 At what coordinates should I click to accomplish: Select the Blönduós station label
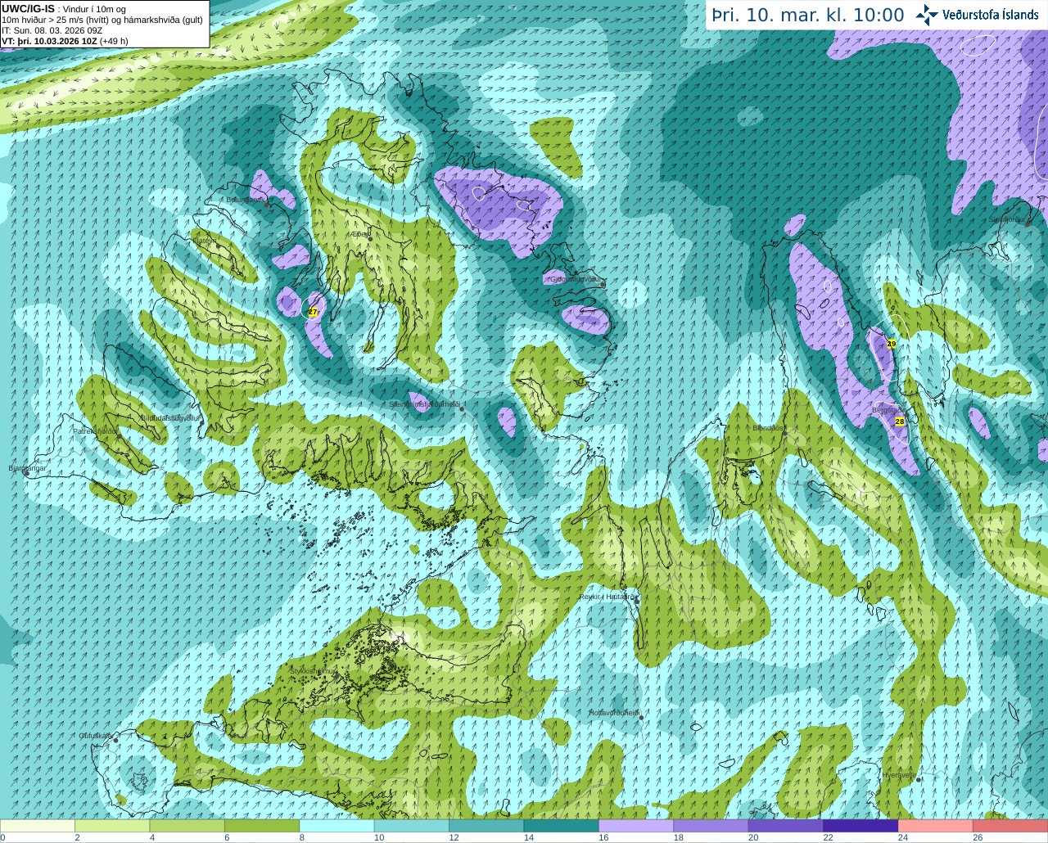tap(769, 428)
